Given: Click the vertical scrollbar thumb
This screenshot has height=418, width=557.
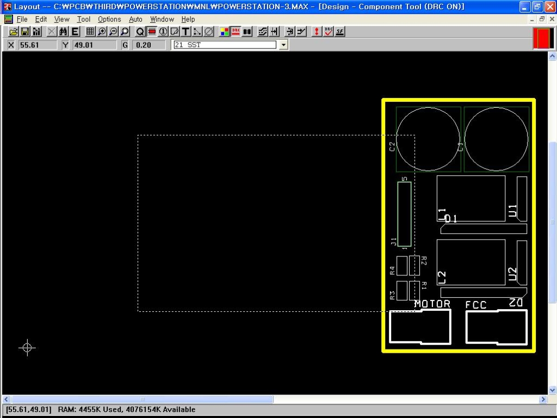Looking at the screenshot, I should [552, 222].
